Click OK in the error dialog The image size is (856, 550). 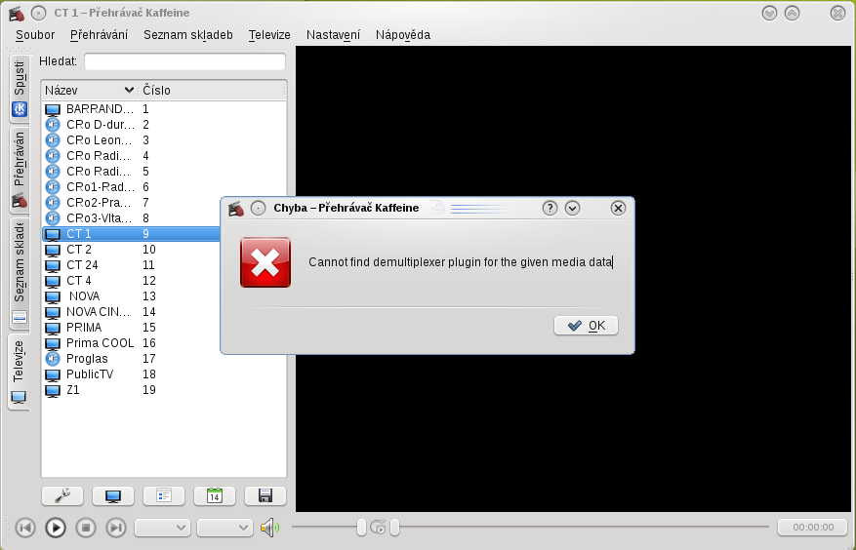[586, 326]
